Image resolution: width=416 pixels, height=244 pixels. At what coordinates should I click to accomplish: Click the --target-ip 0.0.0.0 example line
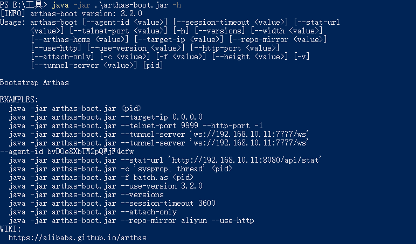click(106, 116)
